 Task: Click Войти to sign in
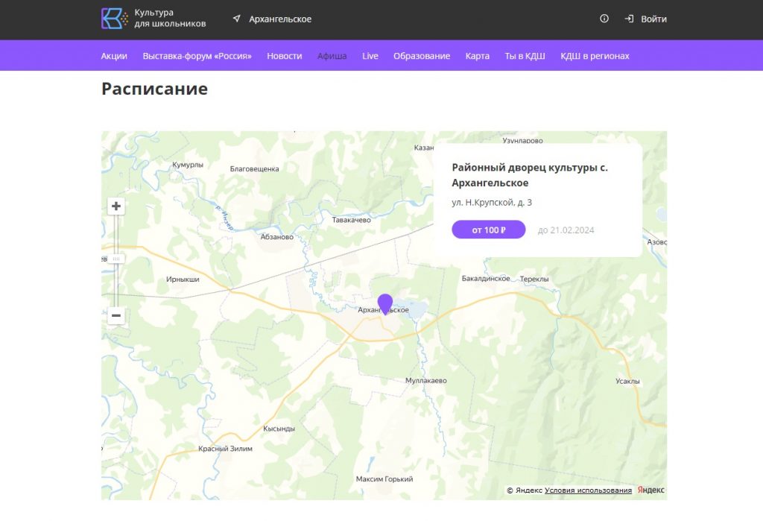(653, 19)
